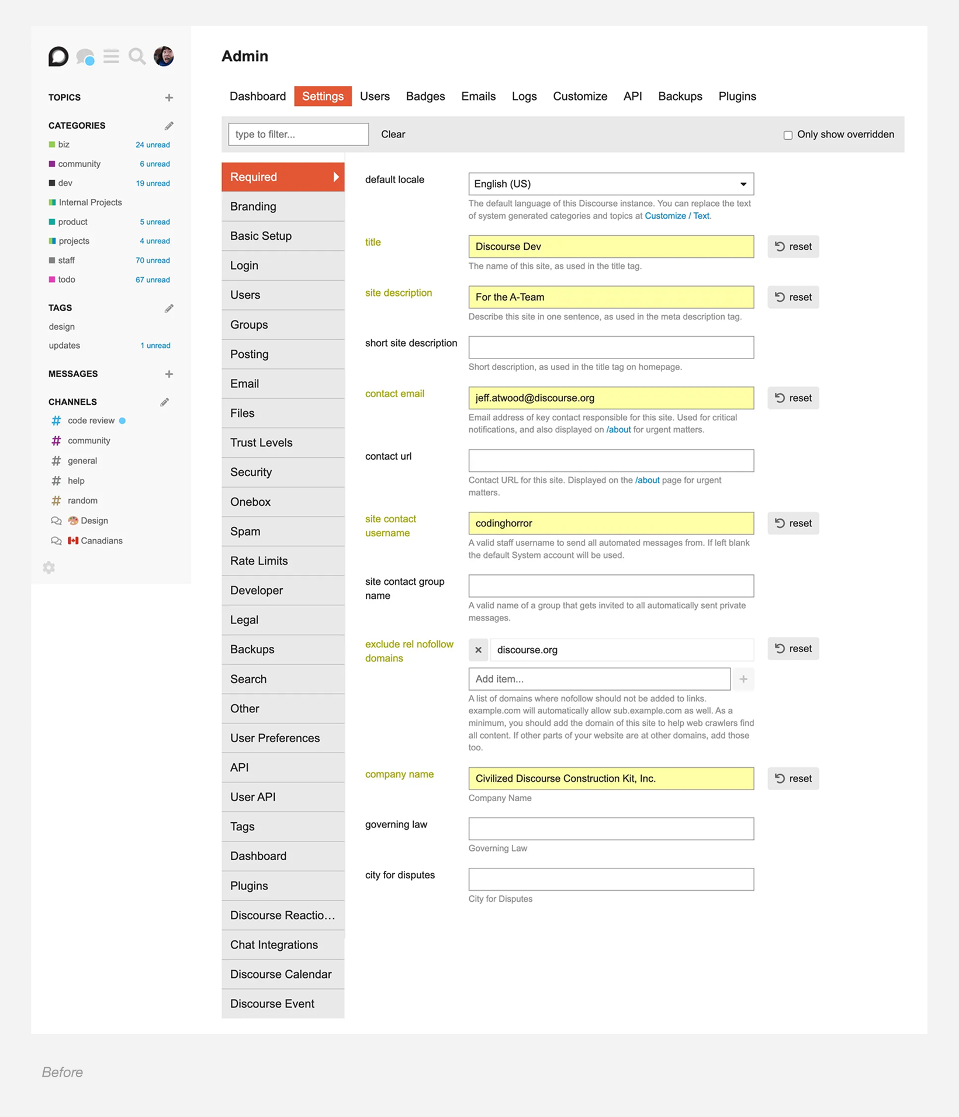Edit categories with the pencil icon

169,126
